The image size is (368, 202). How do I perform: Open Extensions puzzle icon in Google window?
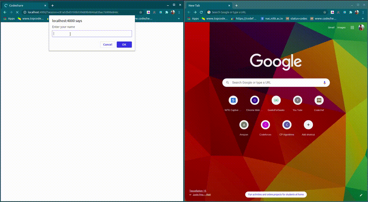click(x=351, y=12)
